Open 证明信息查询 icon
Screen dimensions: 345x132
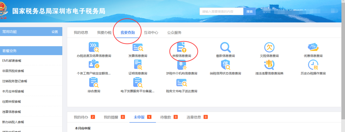(138, 65)
